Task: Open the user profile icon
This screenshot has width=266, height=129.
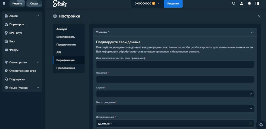Action: (x=242, y=3)
